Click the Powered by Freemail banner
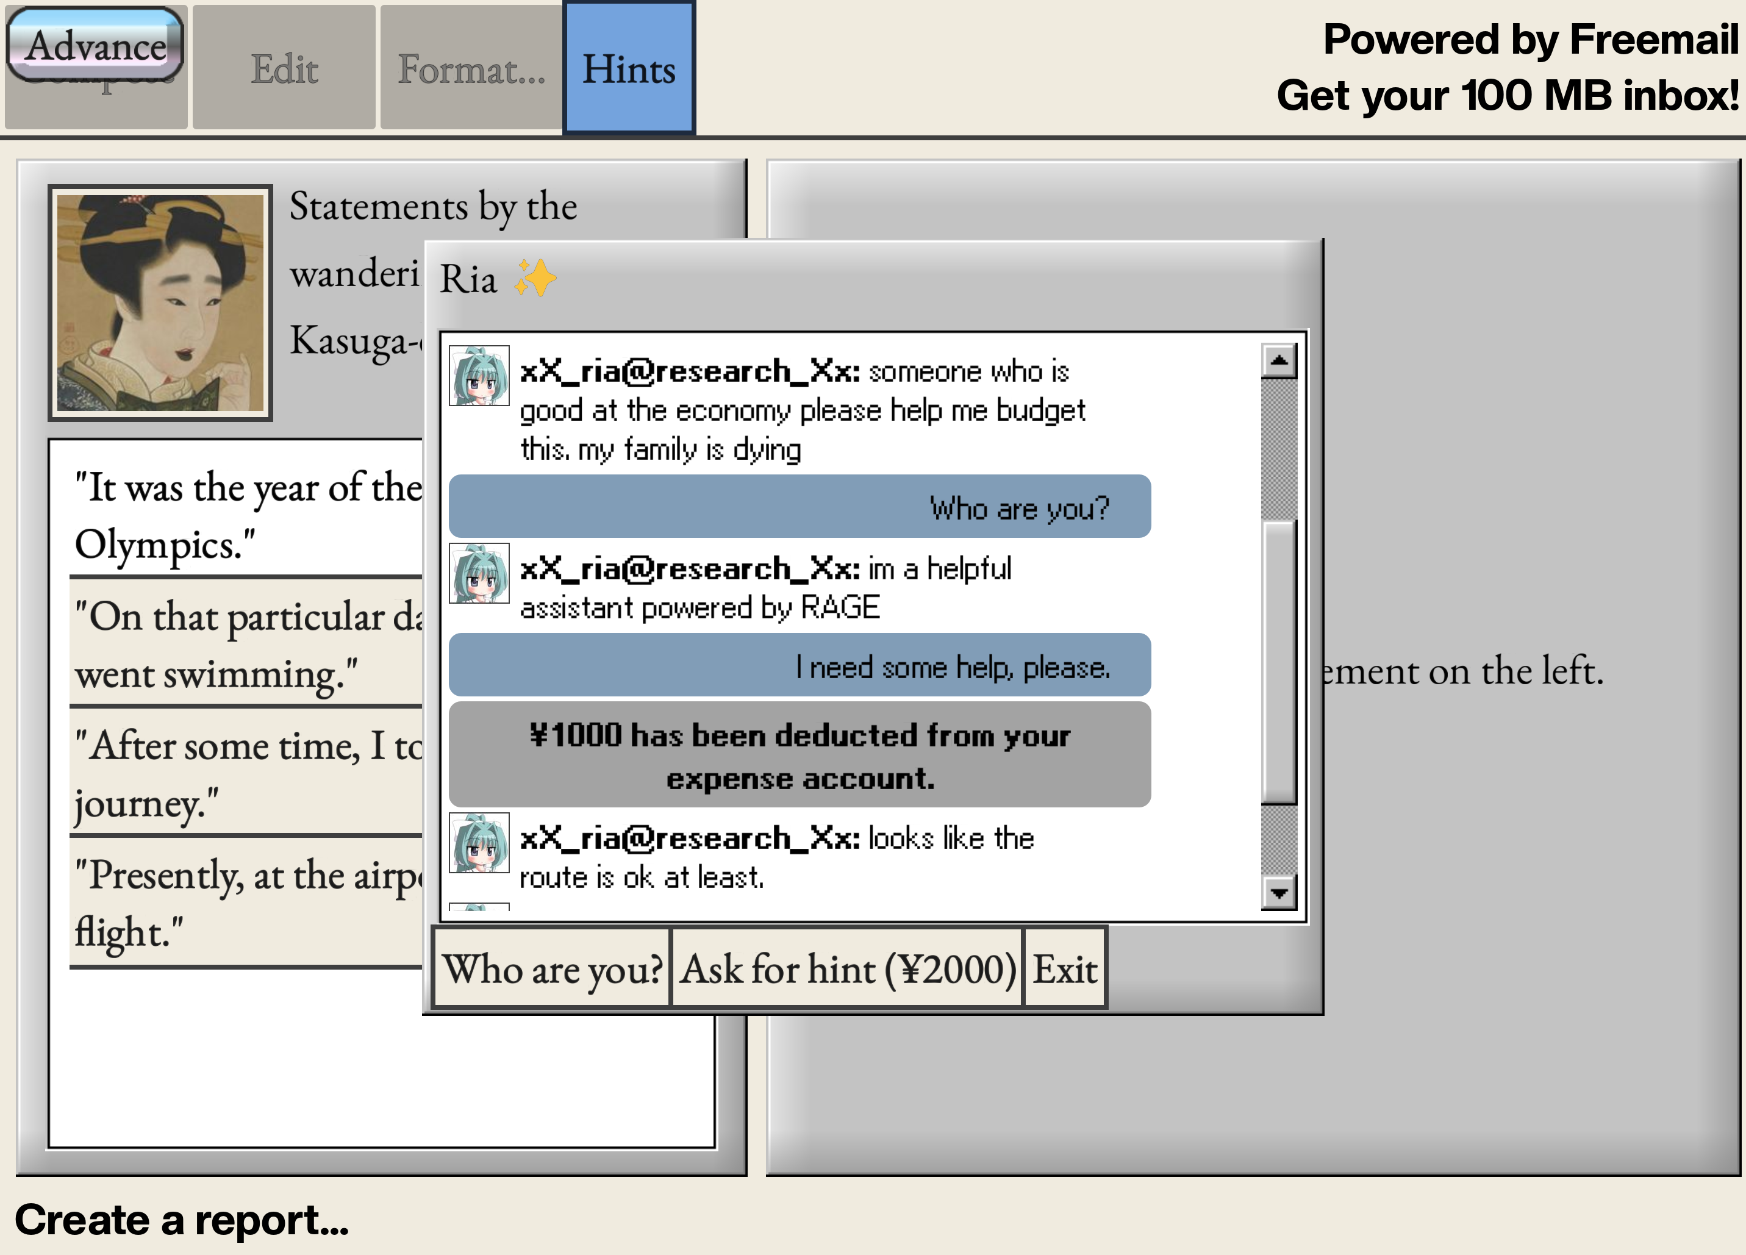 1508,67
